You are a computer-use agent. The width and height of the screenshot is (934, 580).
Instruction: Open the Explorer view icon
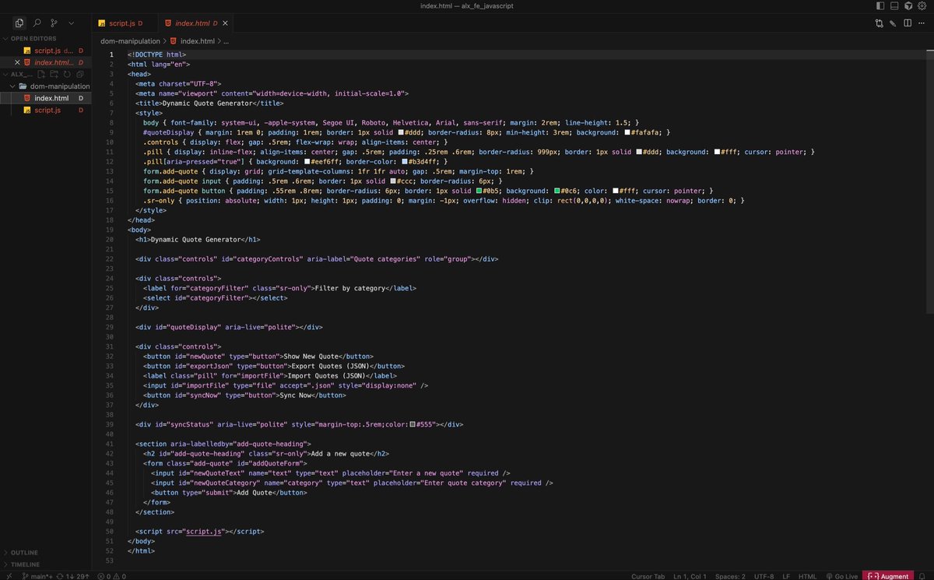pyautogui.click(x=19, y=23)
